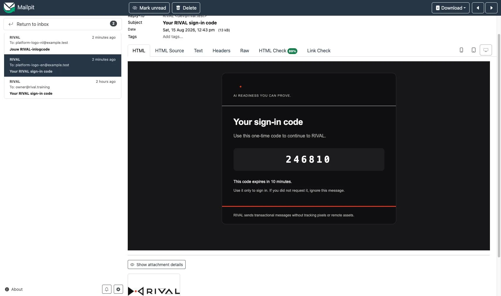The image size is (501, 296).
Task: Click the message size 13 kB
Action: (224, 30)
